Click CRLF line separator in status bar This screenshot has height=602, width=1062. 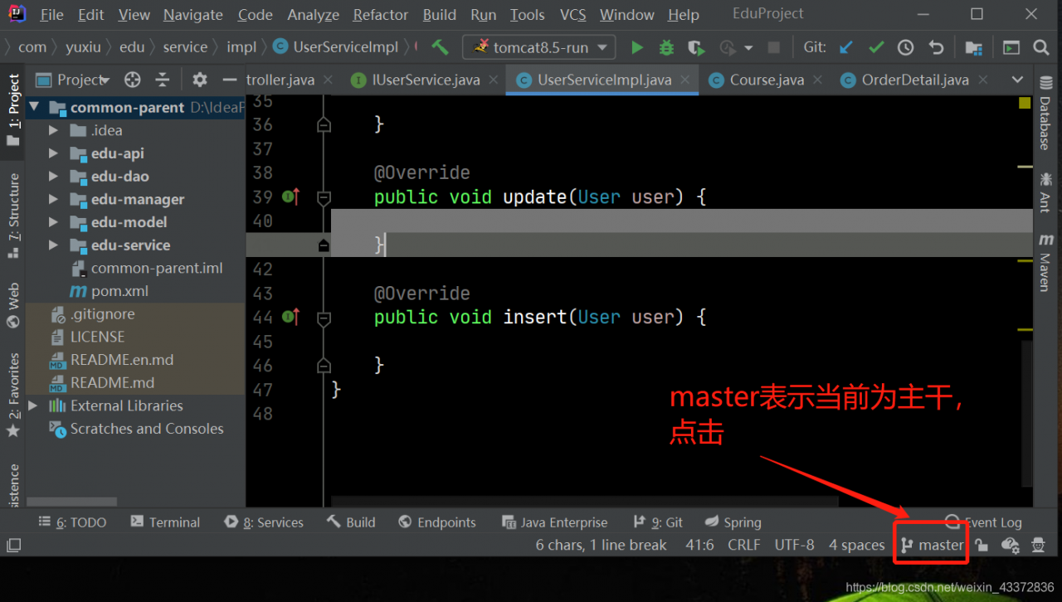tap(744, 545)
